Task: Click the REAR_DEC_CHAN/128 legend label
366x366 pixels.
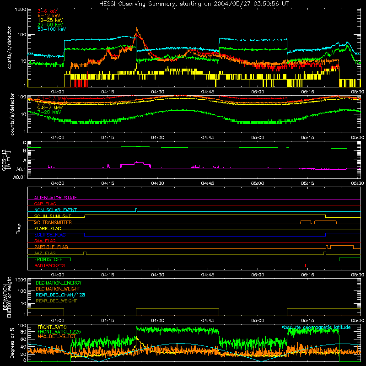Action: coord(60,295)
